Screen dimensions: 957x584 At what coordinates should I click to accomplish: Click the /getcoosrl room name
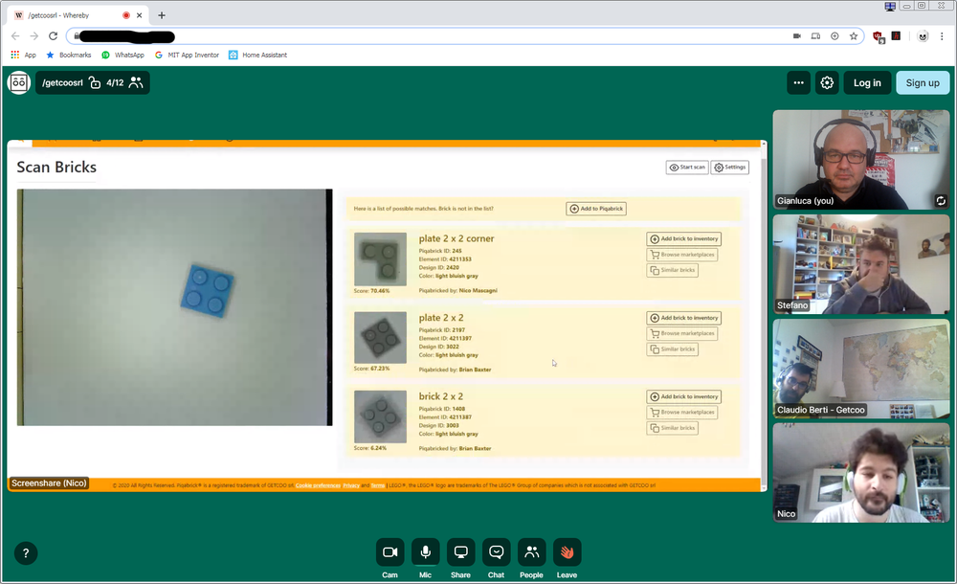[62, 82]
